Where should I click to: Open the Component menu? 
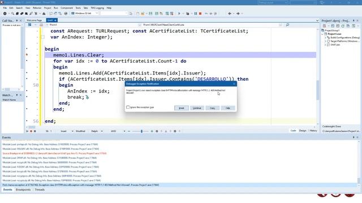(67, 8)
